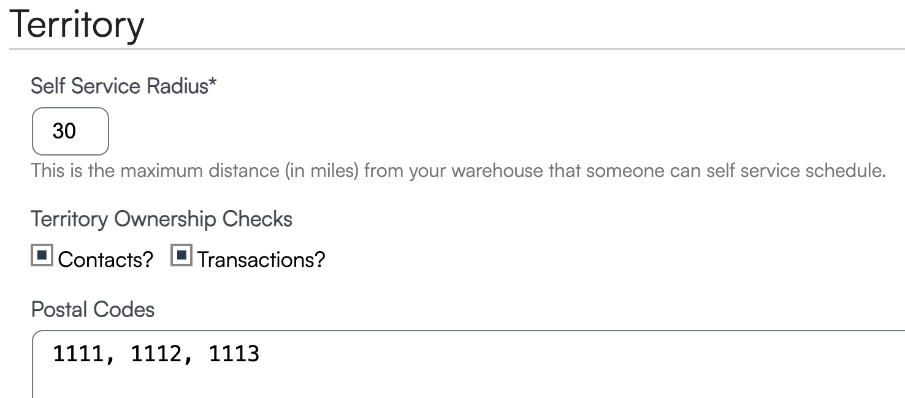Click the Territory section heading
The width and height of the screenshot is (905, 398).
(77, 24)
